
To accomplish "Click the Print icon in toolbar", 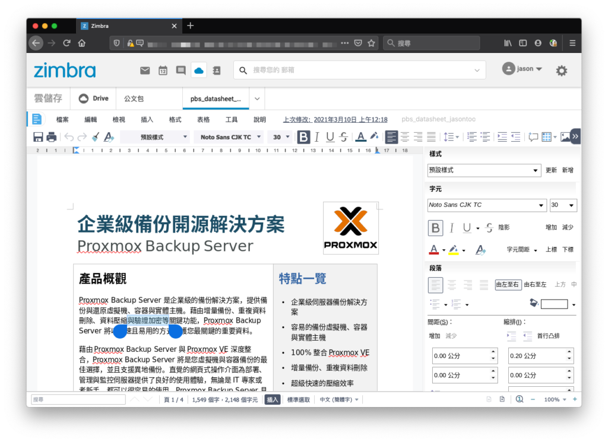I will pos(51,137).
